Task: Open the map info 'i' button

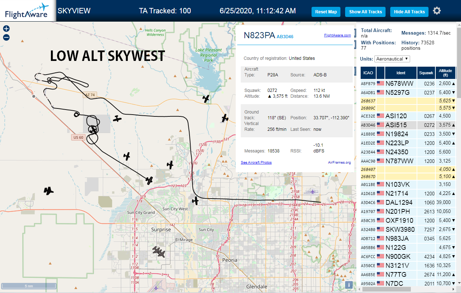Action: [x=349, y=285]
